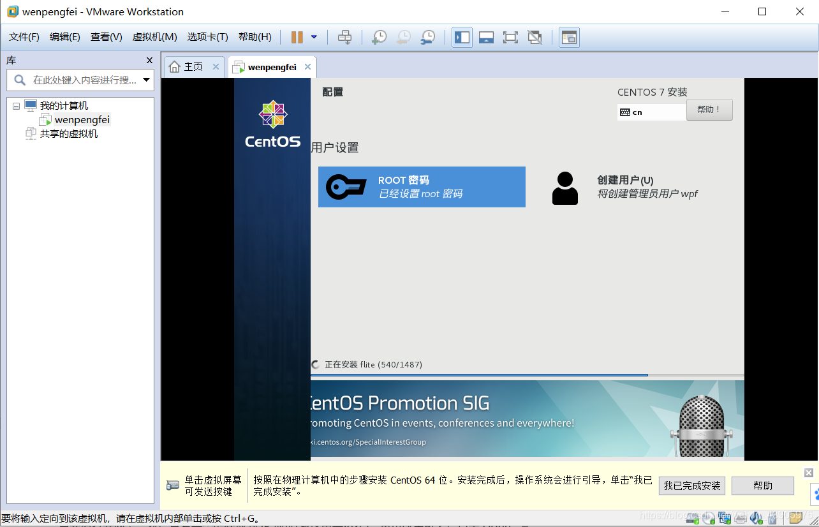Click the keyboard icon in the hint bar

[173, 485]
